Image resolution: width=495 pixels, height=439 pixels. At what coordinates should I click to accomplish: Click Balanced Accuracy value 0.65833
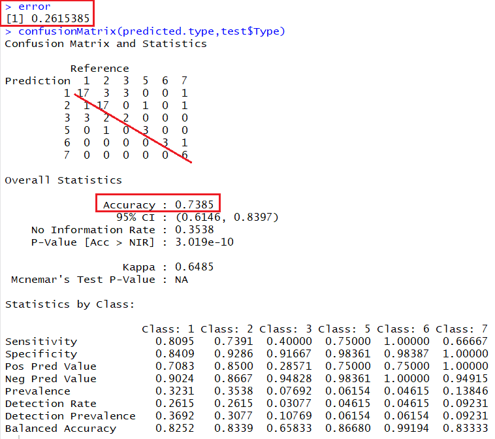tap(289, 429)
